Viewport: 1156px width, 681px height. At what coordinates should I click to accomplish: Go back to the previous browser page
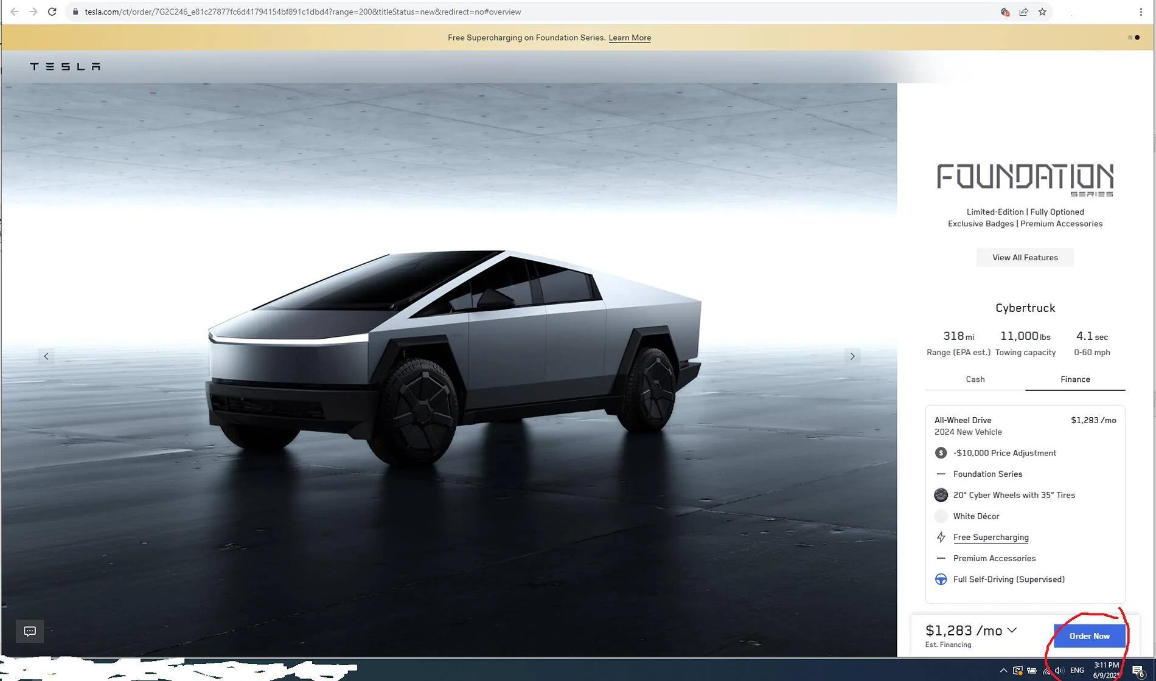pyautogui.click(x=15, y=12)
